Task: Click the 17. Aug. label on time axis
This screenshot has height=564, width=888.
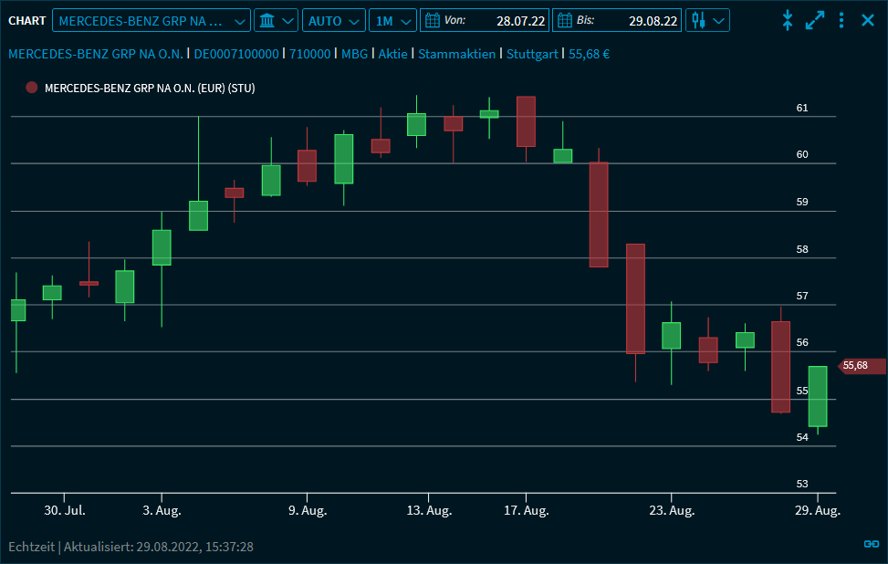Action: (x=525, y=511)
